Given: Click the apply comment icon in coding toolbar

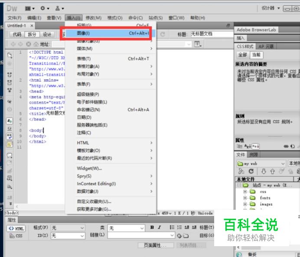Looking at the screenshot, I should click(x=10, y=155).
